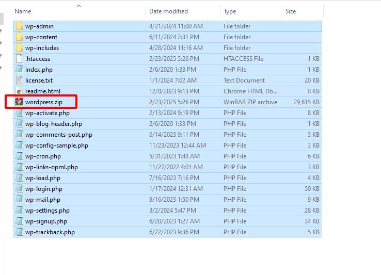Sort files by the Name column header
Screen dimensions: 381x275
click(x=23, y=11)
